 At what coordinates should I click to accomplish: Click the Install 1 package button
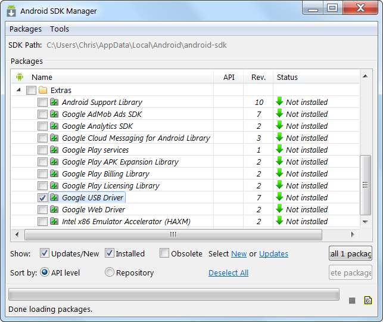(x=350, y=253)
